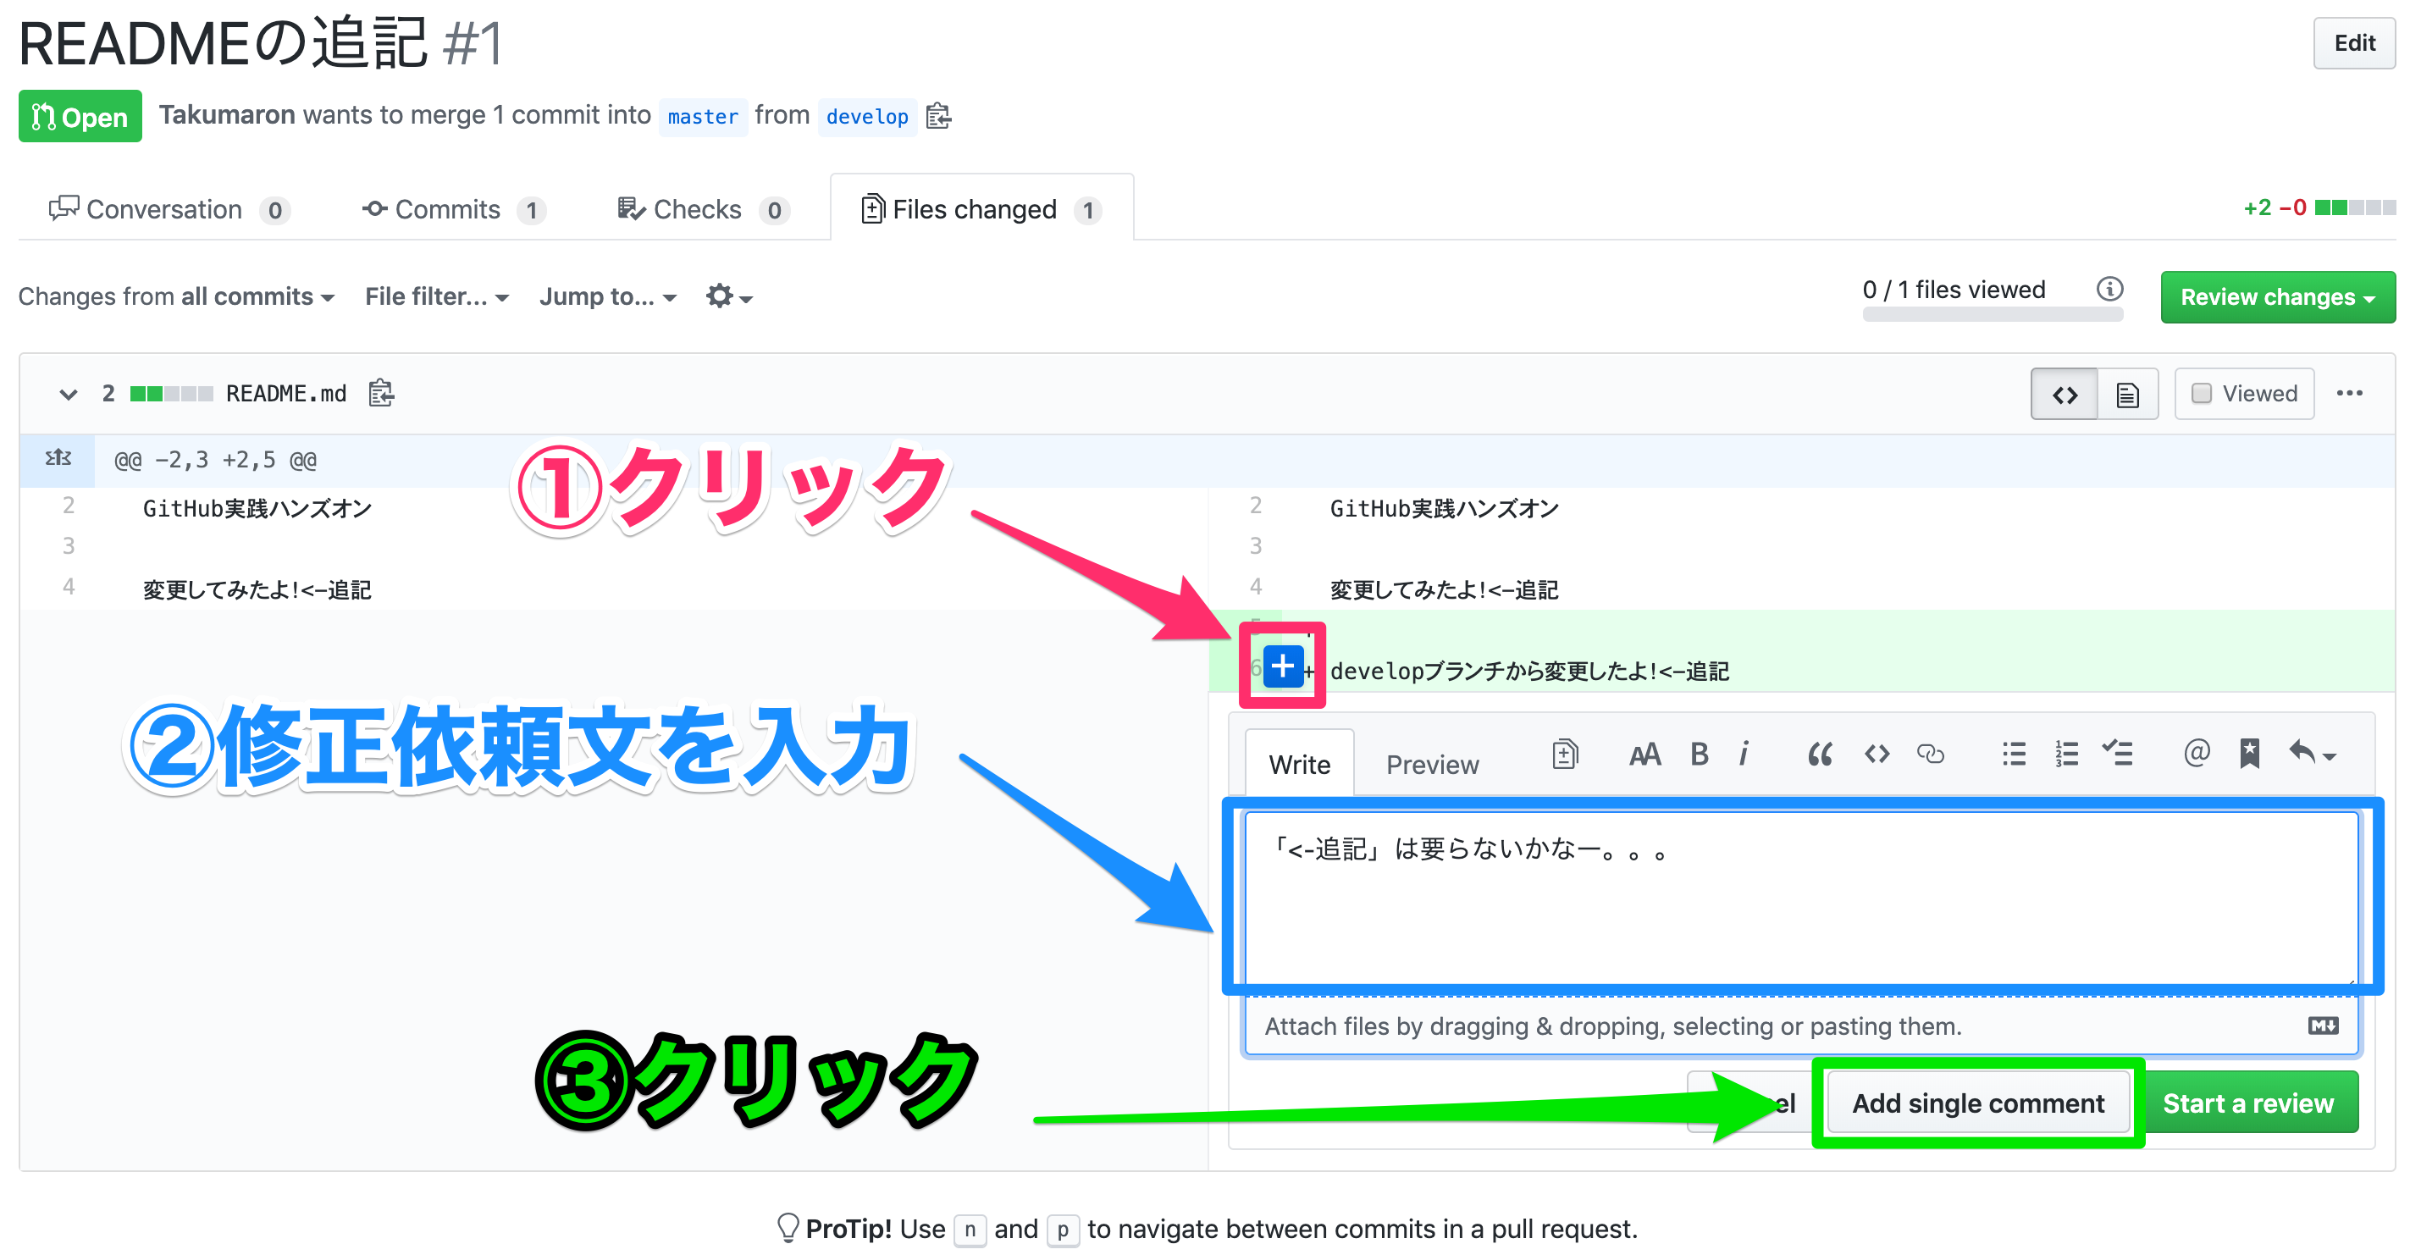Open Markdown supported icon

point(2322,1026)
